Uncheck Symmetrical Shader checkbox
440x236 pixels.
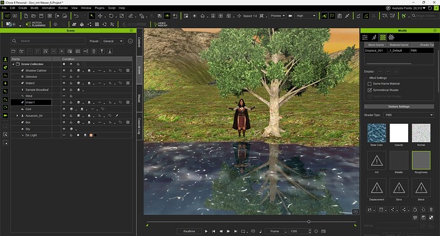(x=370, y=90)
